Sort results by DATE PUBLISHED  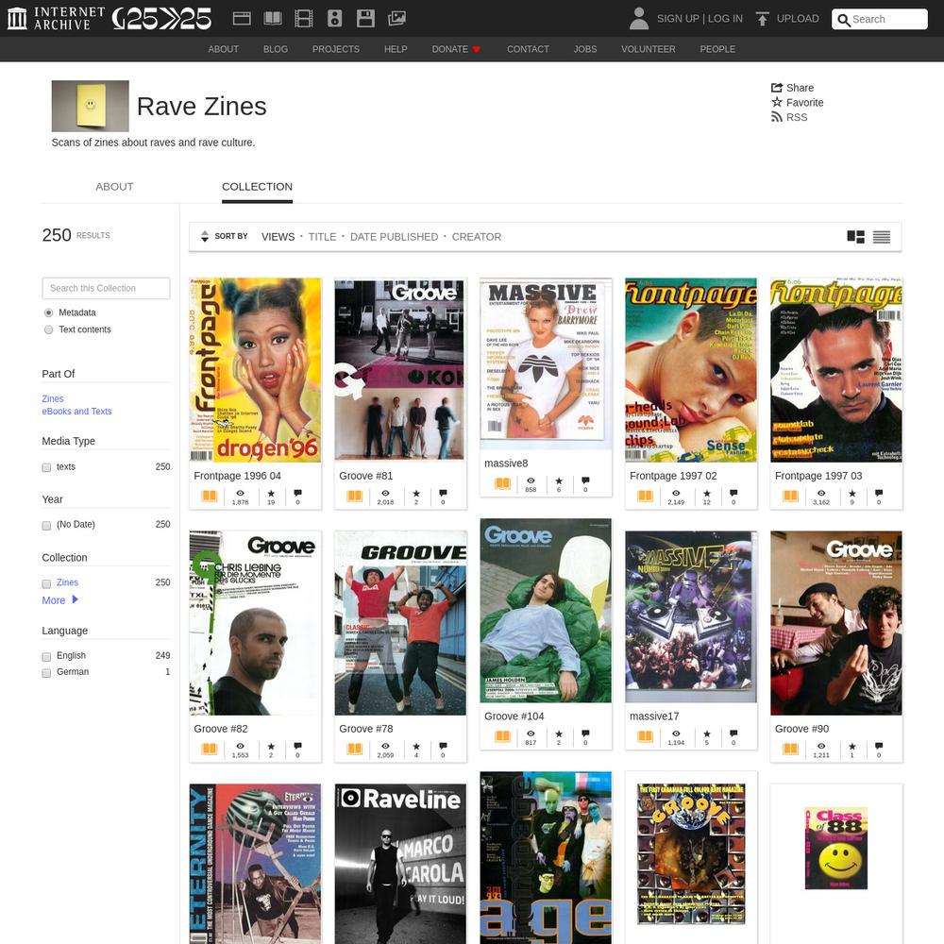click(x=395, y=237)
